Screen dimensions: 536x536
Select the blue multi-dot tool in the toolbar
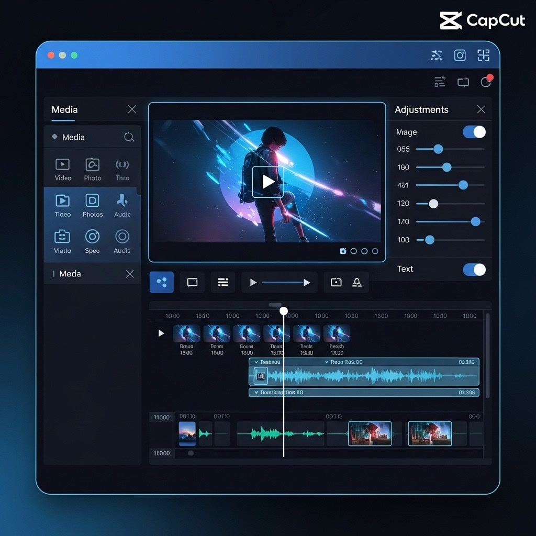click(x=161, y=282)
